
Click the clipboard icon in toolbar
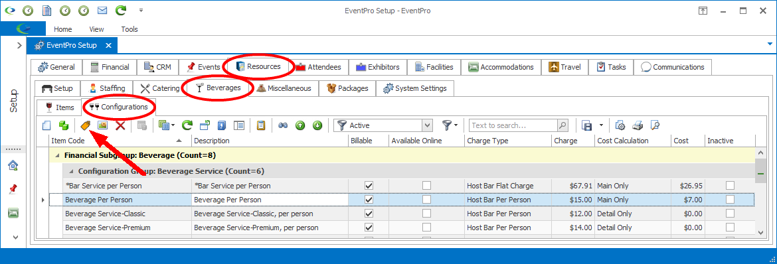(x=260, y=126)
